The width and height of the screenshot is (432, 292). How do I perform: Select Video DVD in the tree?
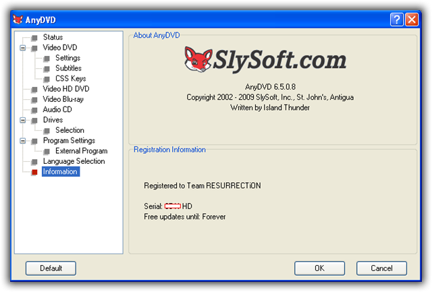pyautogui.click(x=60, y=48)
